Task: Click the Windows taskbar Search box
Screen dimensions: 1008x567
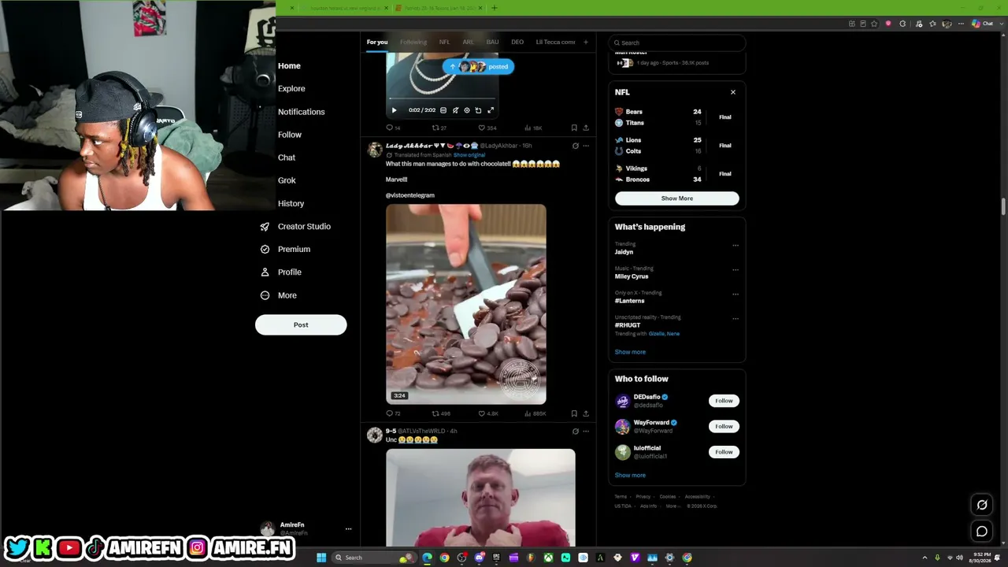Action: coord(373,558)
